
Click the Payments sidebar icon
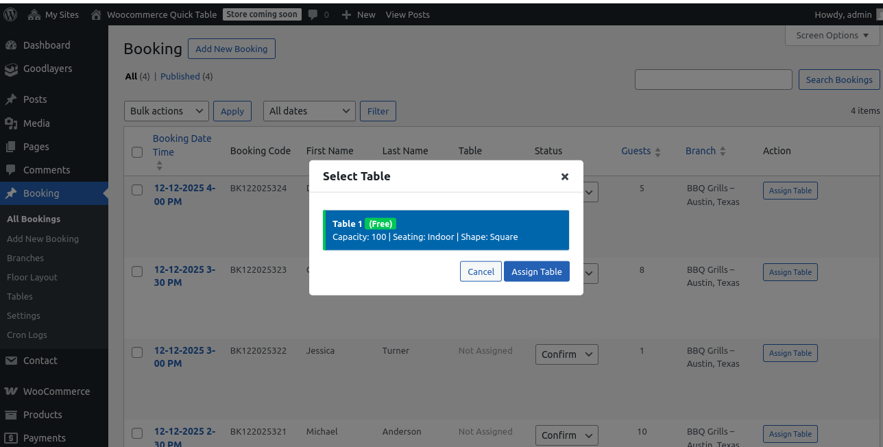point(11,438)
